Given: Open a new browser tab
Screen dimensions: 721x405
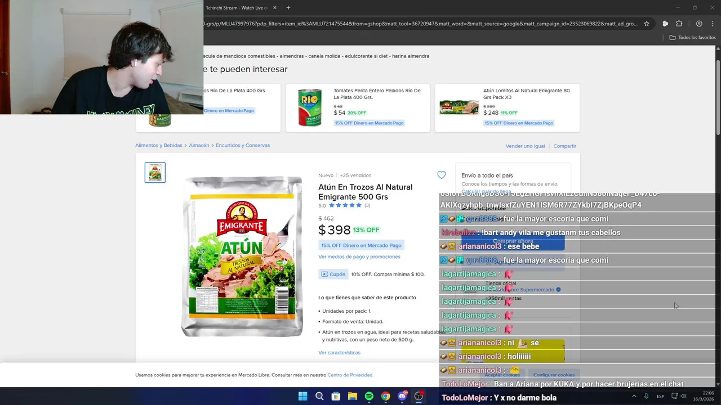Looking at the screenshot, I should (288, 8).
